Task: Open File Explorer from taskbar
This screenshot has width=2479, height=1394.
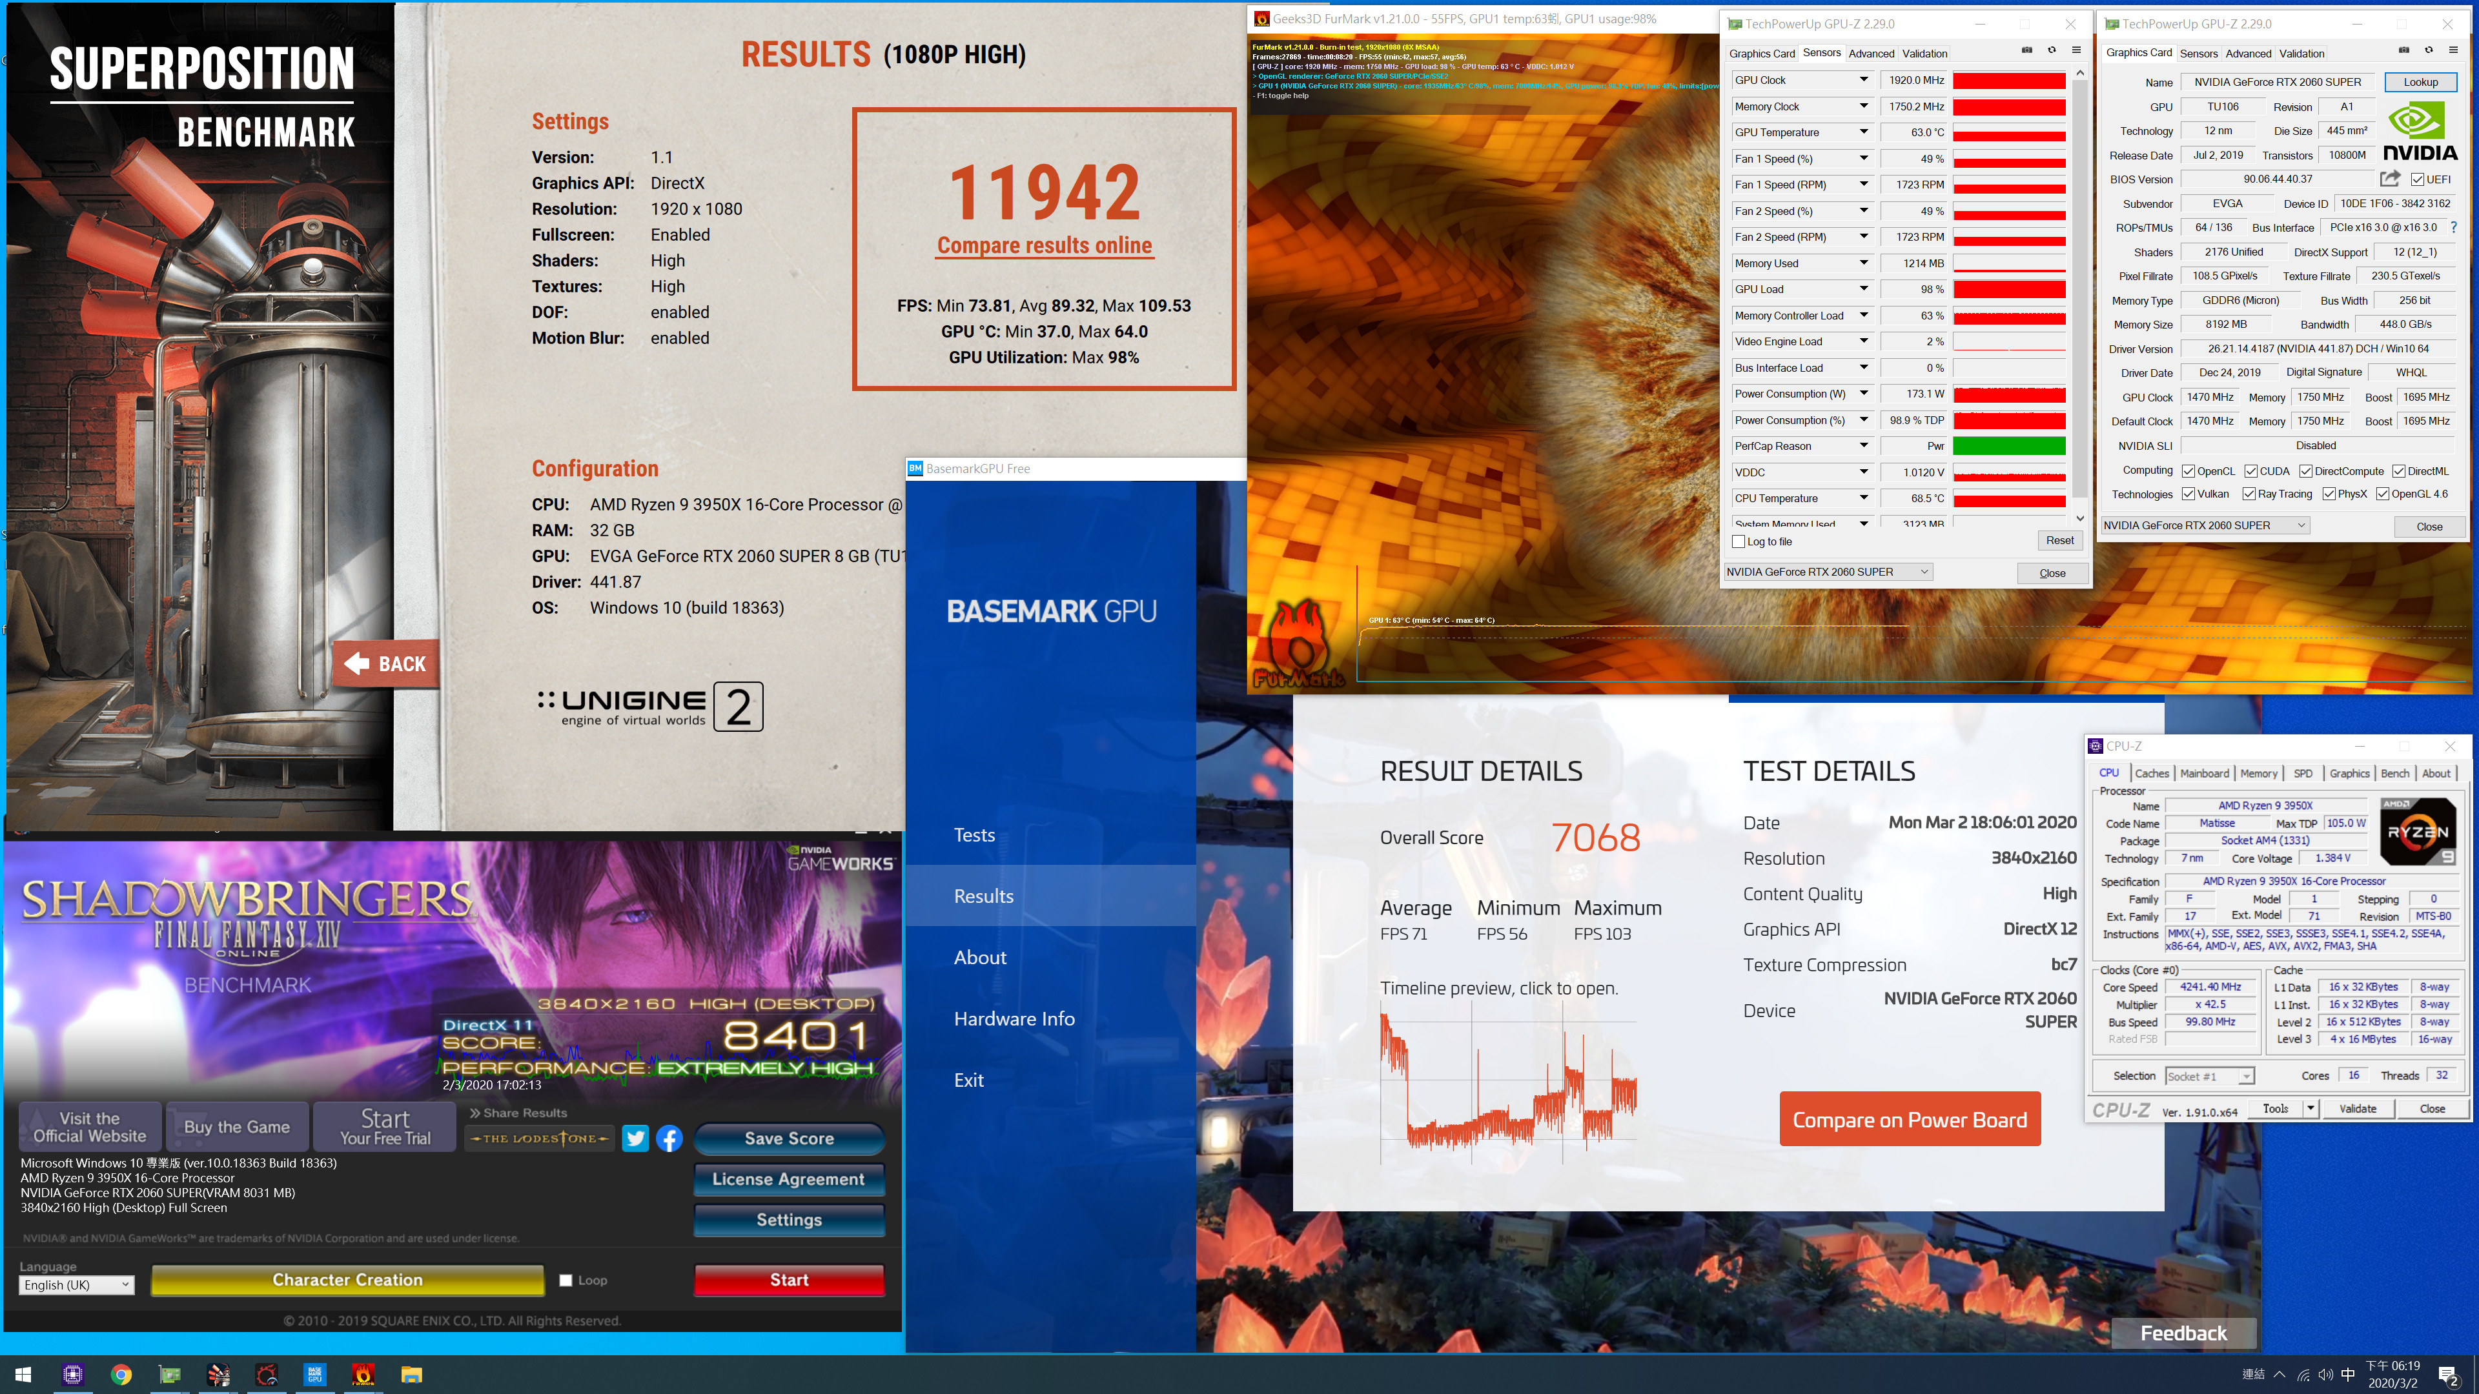Action: click(x=412, y=1375)
